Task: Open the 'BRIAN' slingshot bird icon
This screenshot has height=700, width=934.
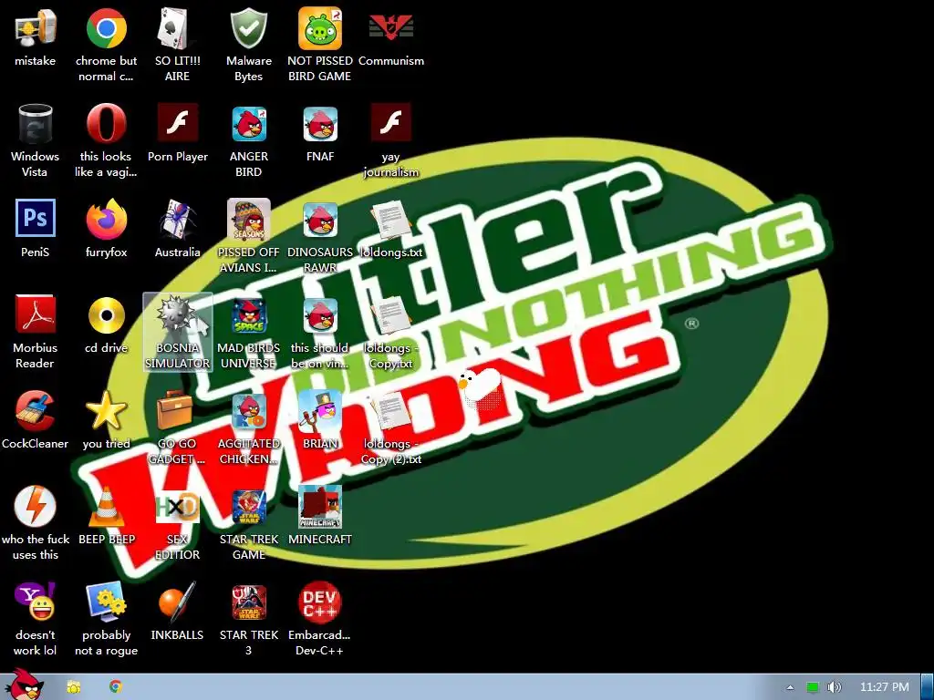Action: pos(320,412)
